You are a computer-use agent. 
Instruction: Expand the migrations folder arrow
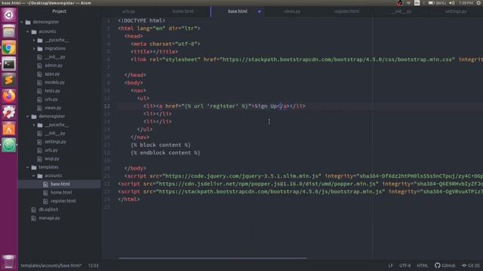pyautogui.click(x=34, y=48)
